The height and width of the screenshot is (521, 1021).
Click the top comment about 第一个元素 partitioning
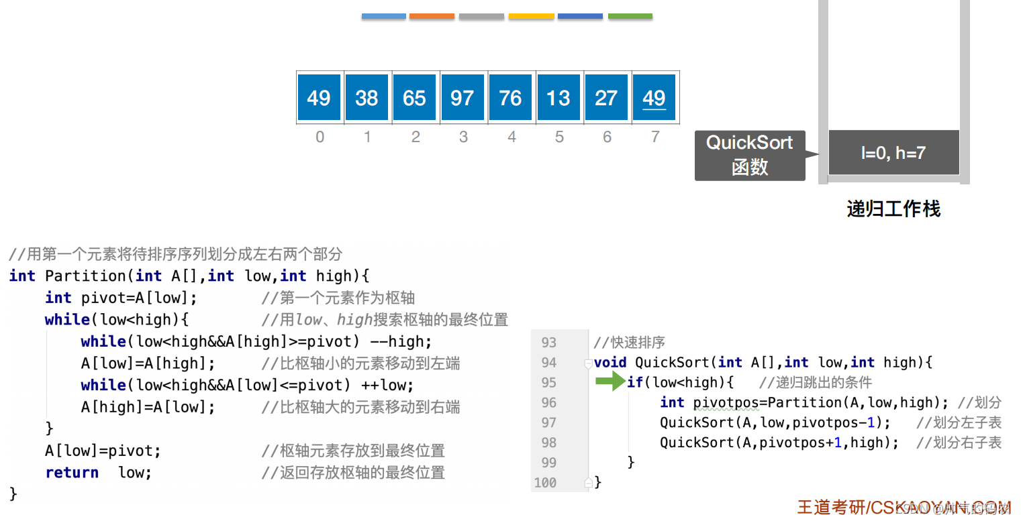175,254
